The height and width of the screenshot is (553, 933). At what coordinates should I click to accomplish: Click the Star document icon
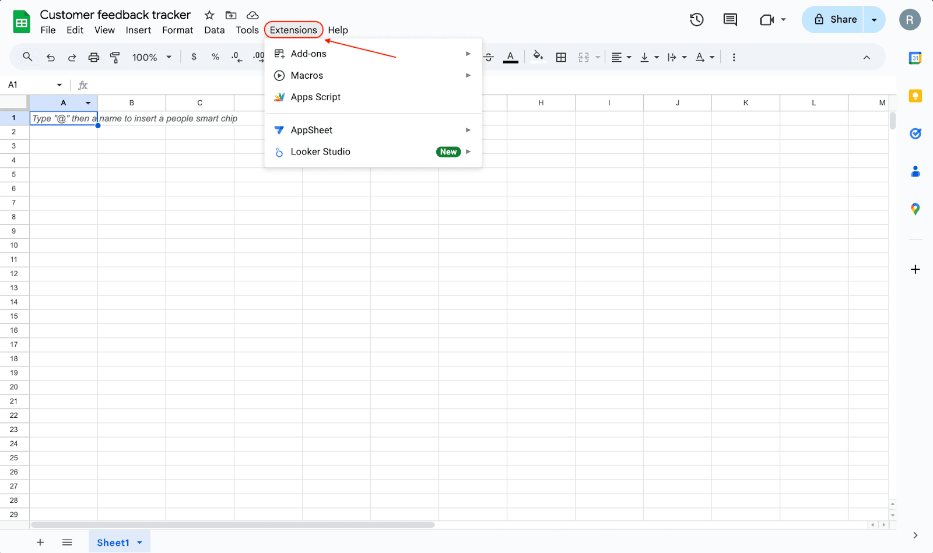click(x=209, y=15)
